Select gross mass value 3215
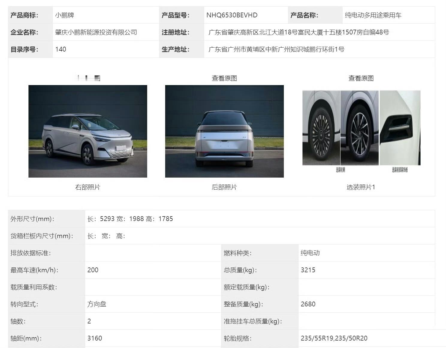Screen dimensions: 446x348 click(308, 270)
